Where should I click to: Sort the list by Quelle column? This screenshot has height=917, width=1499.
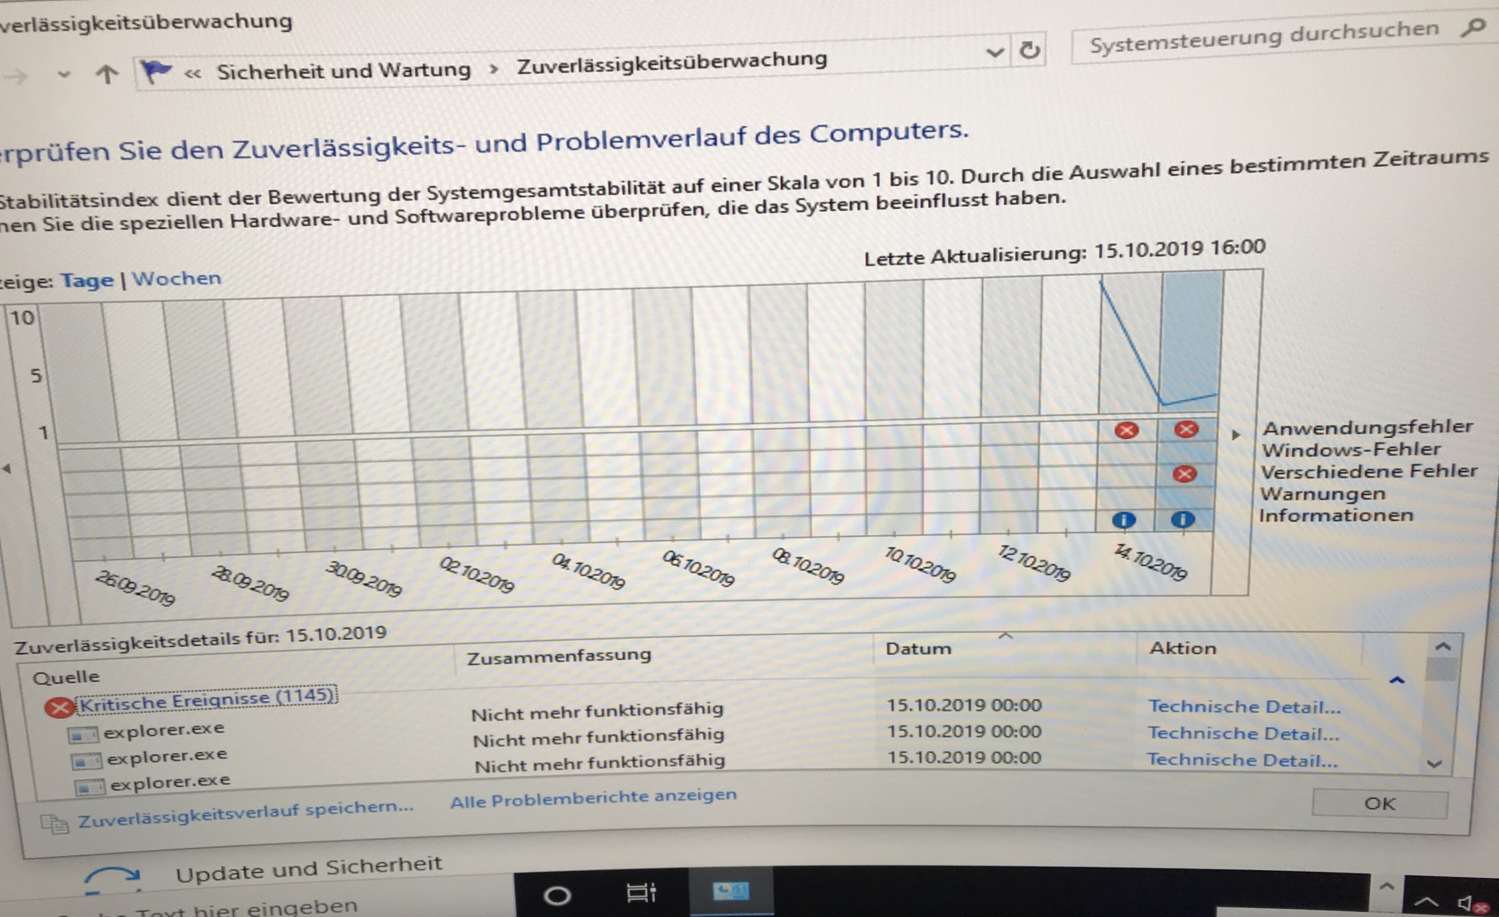point(66,677)
